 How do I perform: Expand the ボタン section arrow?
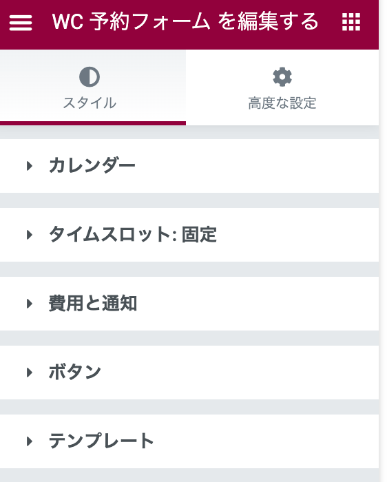pos(30,373)
